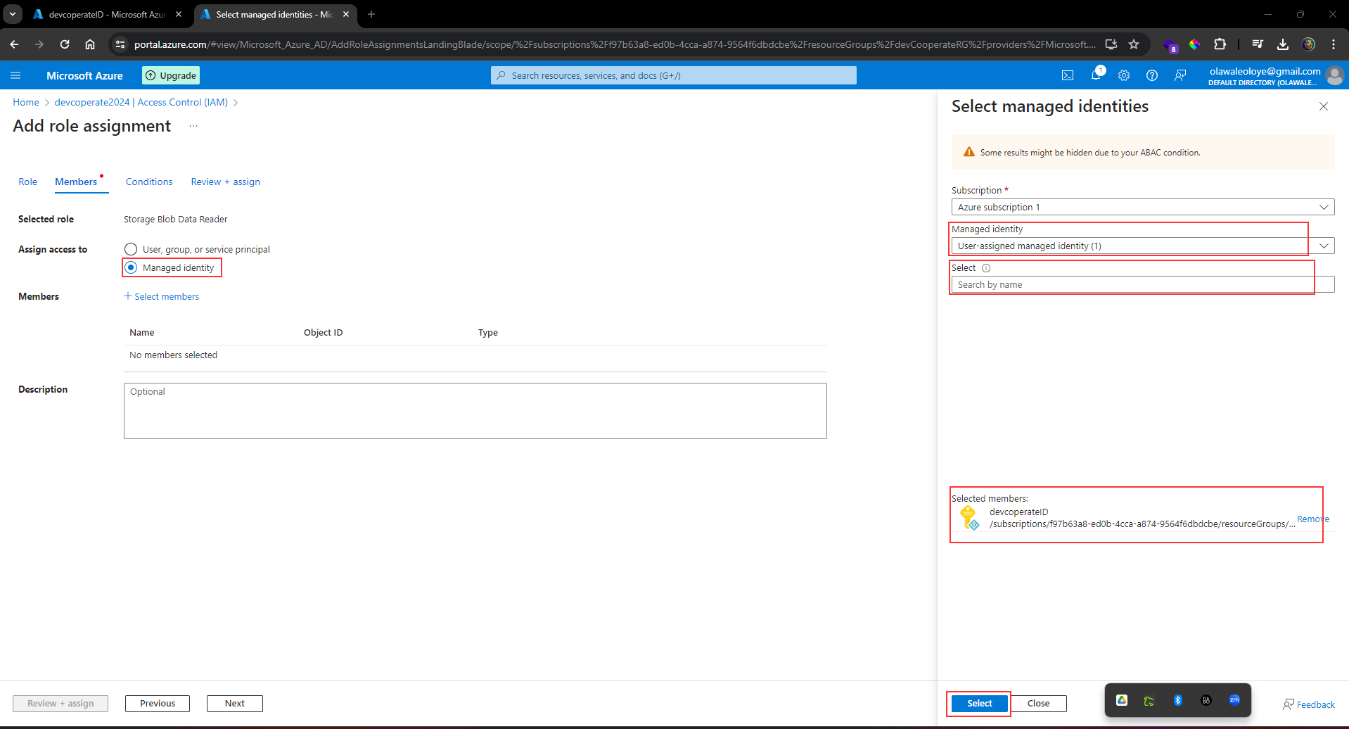Select the Managed identity radio button
This screenshot has height=729, width=1349.
point(131,267)
